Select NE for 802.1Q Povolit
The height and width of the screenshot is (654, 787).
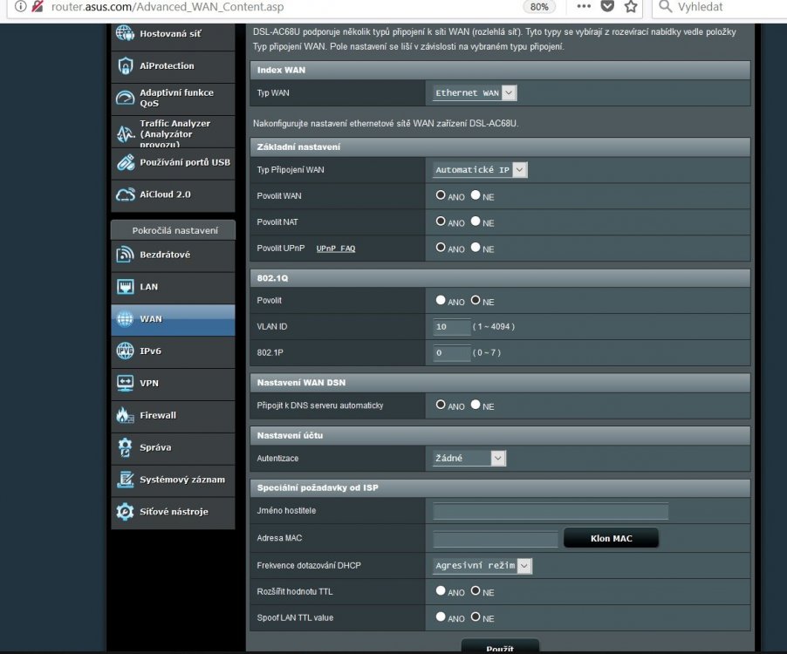coord(476,300)
